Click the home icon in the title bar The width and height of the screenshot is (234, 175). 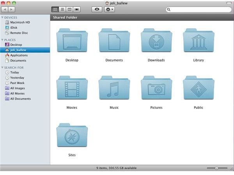(x=107, y=3)
